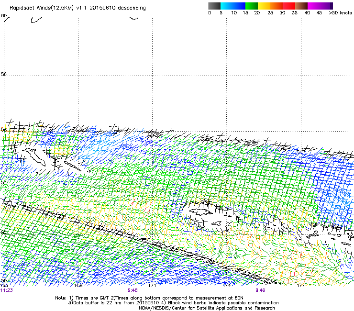Viewport: 354px width, 311px height.
Task: Click the gray 0-5 knots color swatch
Action: point(214,6)
